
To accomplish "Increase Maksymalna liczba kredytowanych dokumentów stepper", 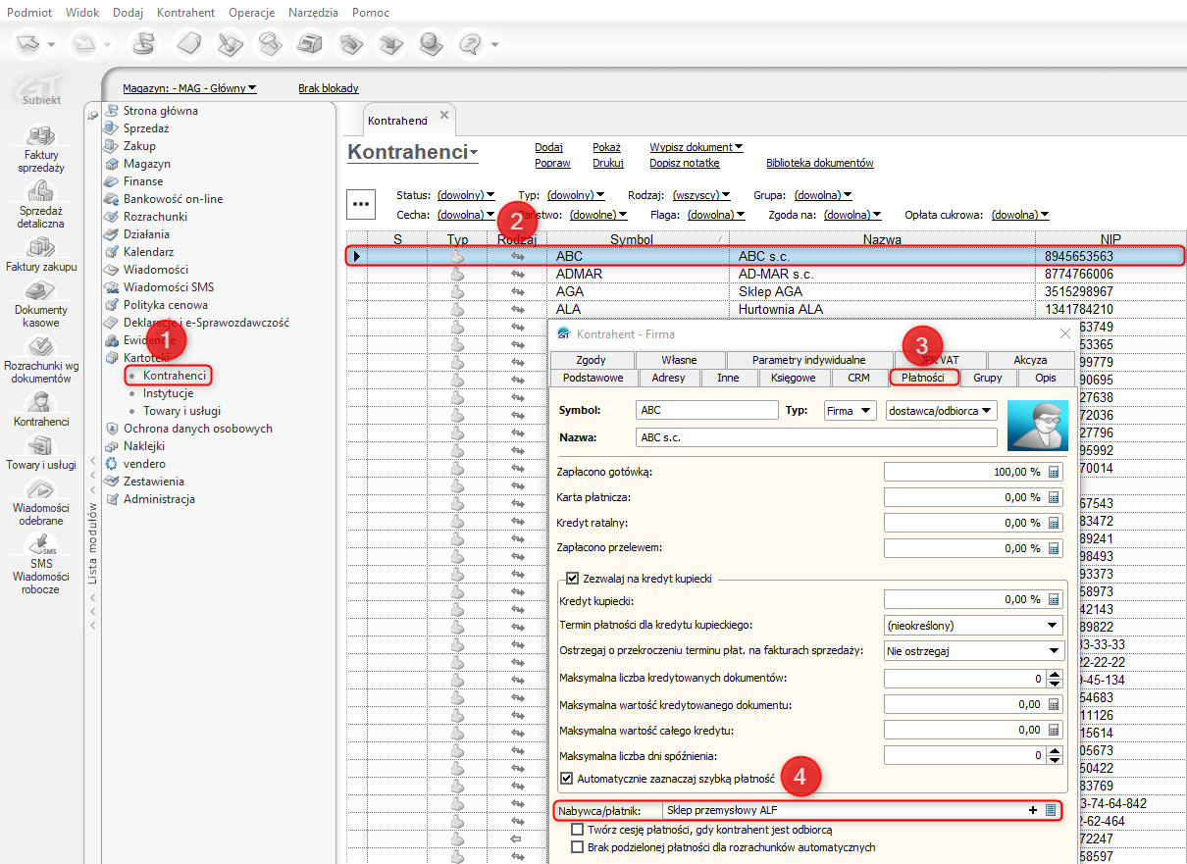I will (1056, 674).
